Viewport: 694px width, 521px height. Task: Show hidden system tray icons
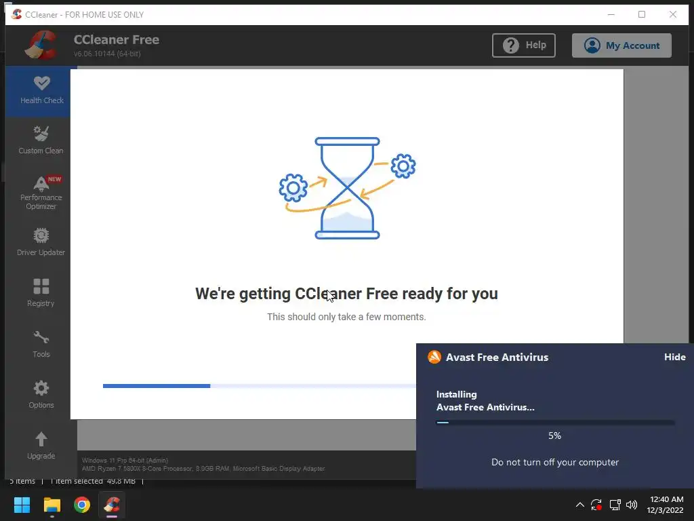point(579,505)
